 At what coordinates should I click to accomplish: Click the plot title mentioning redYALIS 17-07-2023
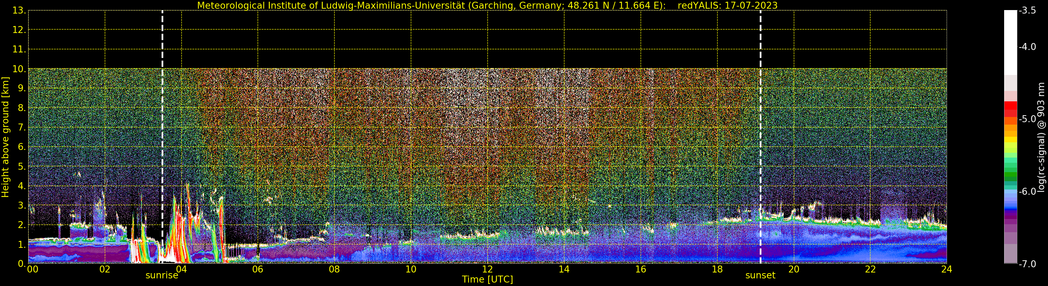(x=487, y=5)
